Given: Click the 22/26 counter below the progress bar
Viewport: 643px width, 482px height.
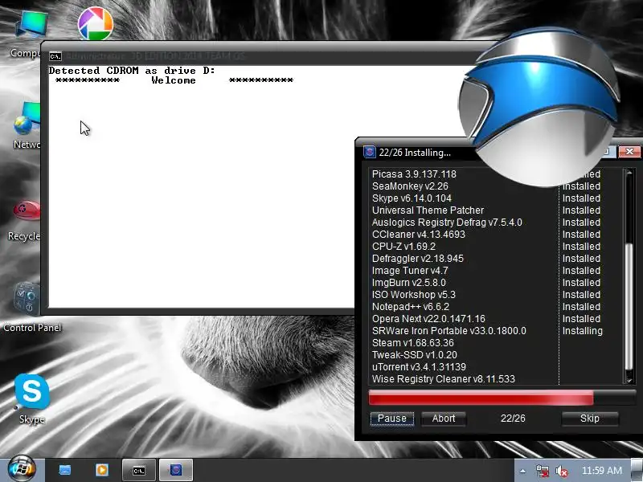Looking at the screenshot, I should point(513,418).
